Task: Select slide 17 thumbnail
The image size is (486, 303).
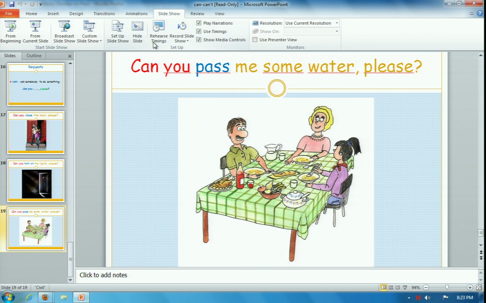Action: [36, 132]
